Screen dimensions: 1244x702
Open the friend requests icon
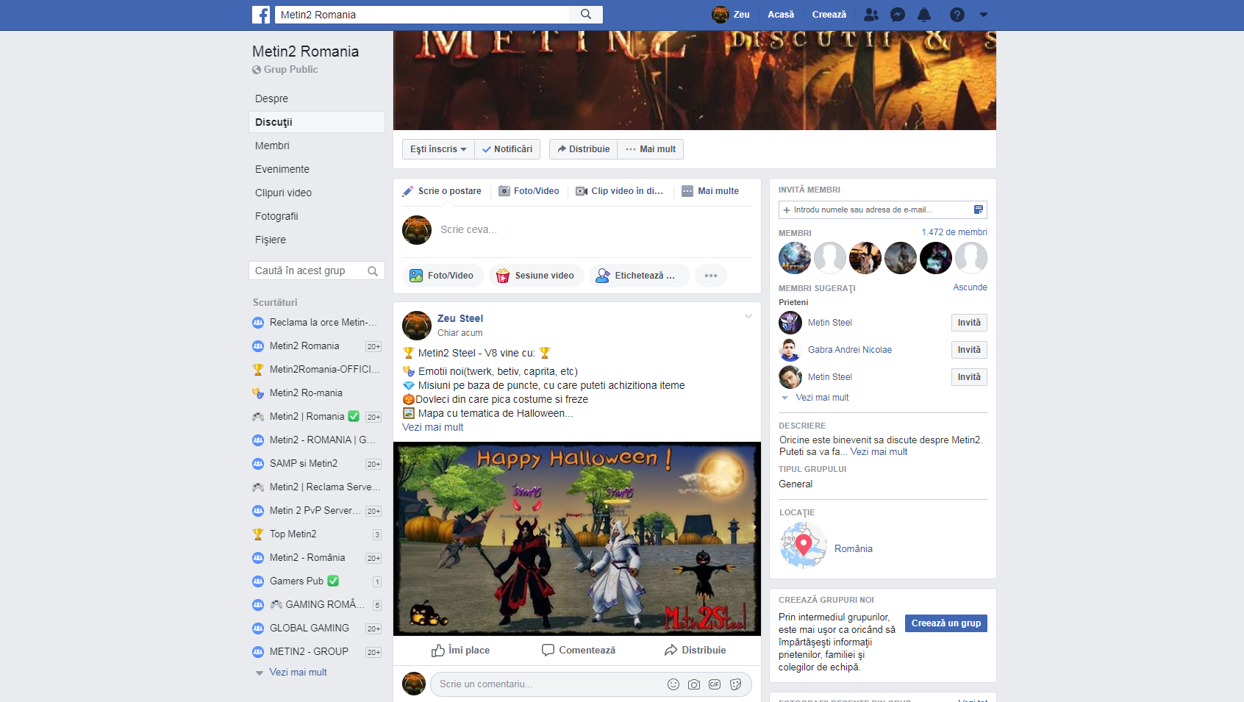[x=871, y=15]
